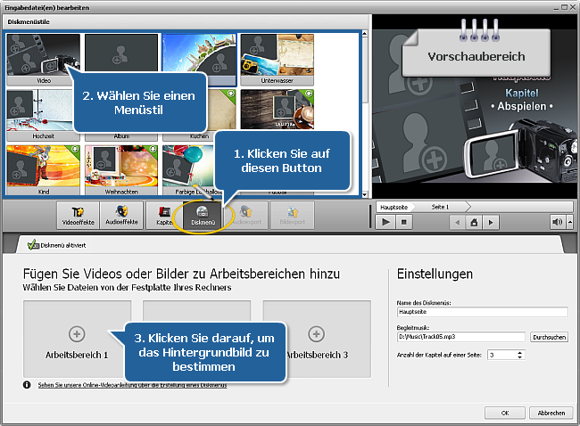Click the Kapitel toolbar button
Viewport: 580px width, 426px height.
coord(164,214)
